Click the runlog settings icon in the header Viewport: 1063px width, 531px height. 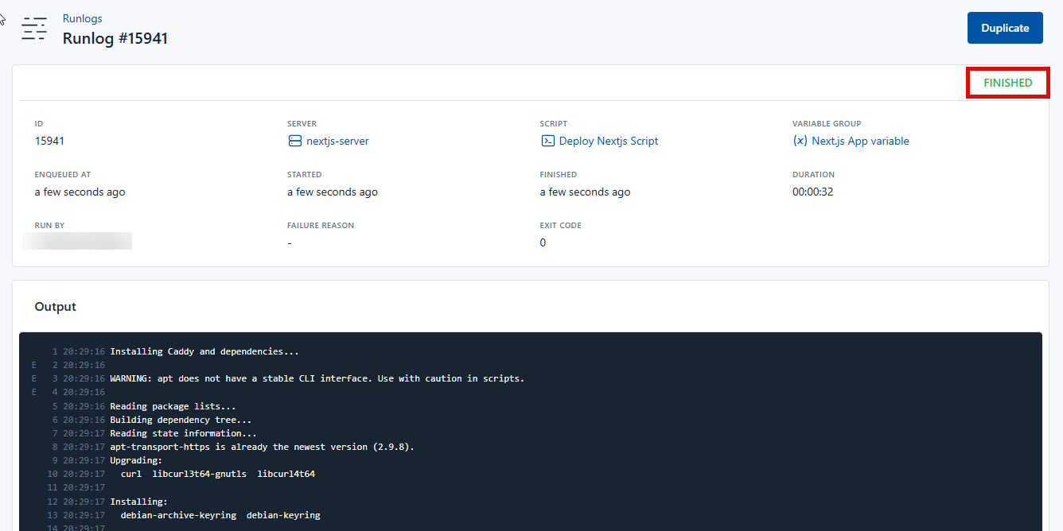(33, 28)
